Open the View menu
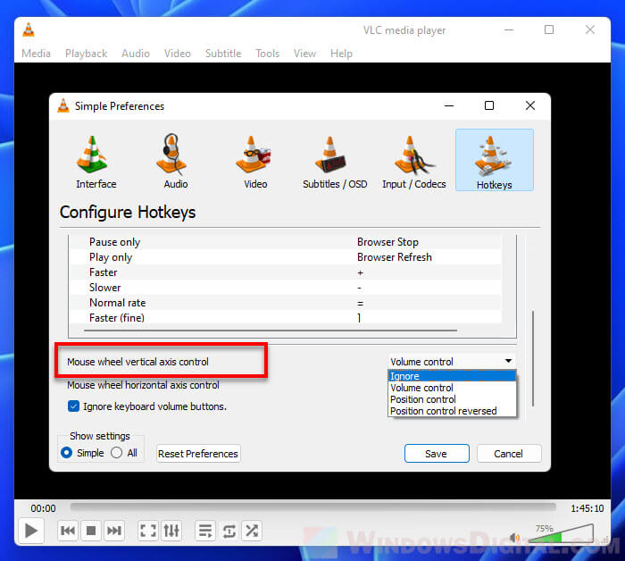The height and width of the screenshot is (561, 625). [304, 54]
